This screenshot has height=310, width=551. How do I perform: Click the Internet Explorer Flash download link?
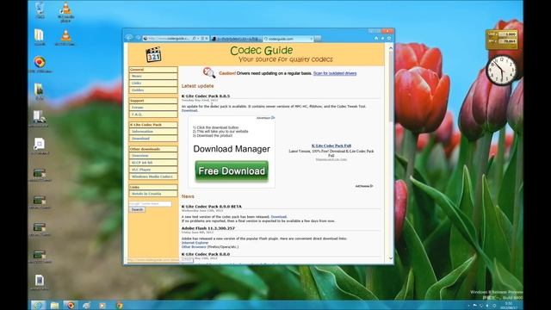coord(195,243)
